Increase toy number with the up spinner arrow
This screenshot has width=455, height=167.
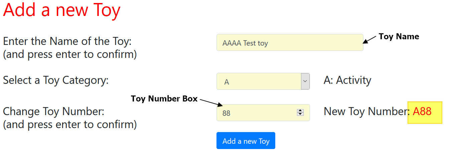tap(300, 111)
